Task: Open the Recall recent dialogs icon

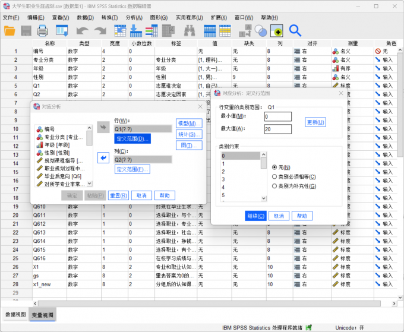Action: [62, 31]
